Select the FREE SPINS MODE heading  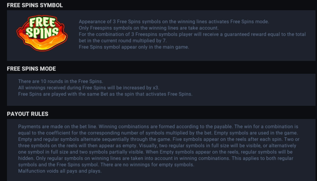pos(31,69)
